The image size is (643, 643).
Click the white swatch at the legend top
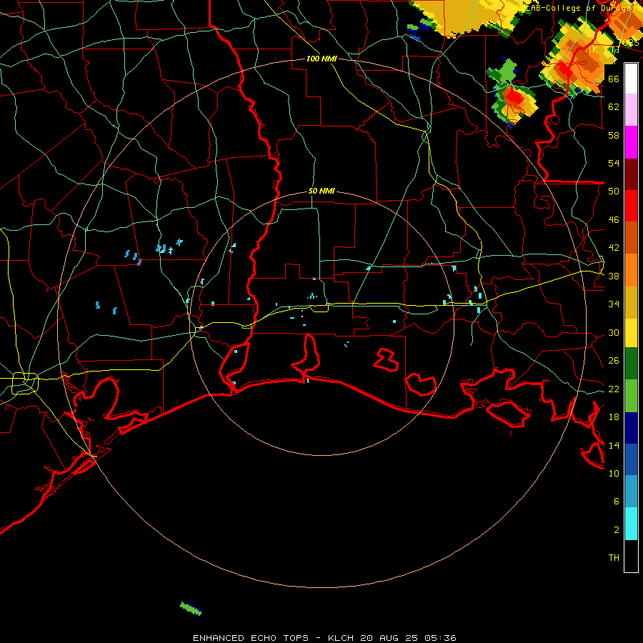(631, 79)
